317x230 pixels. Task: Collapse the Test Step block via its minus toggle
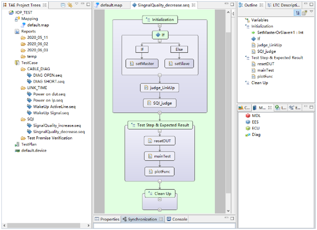(160, 131)
